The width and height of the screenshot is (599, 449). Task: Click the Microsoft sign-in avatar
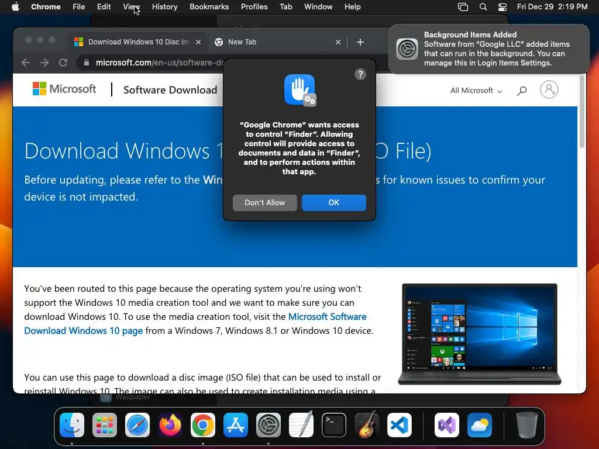point(549,89)
